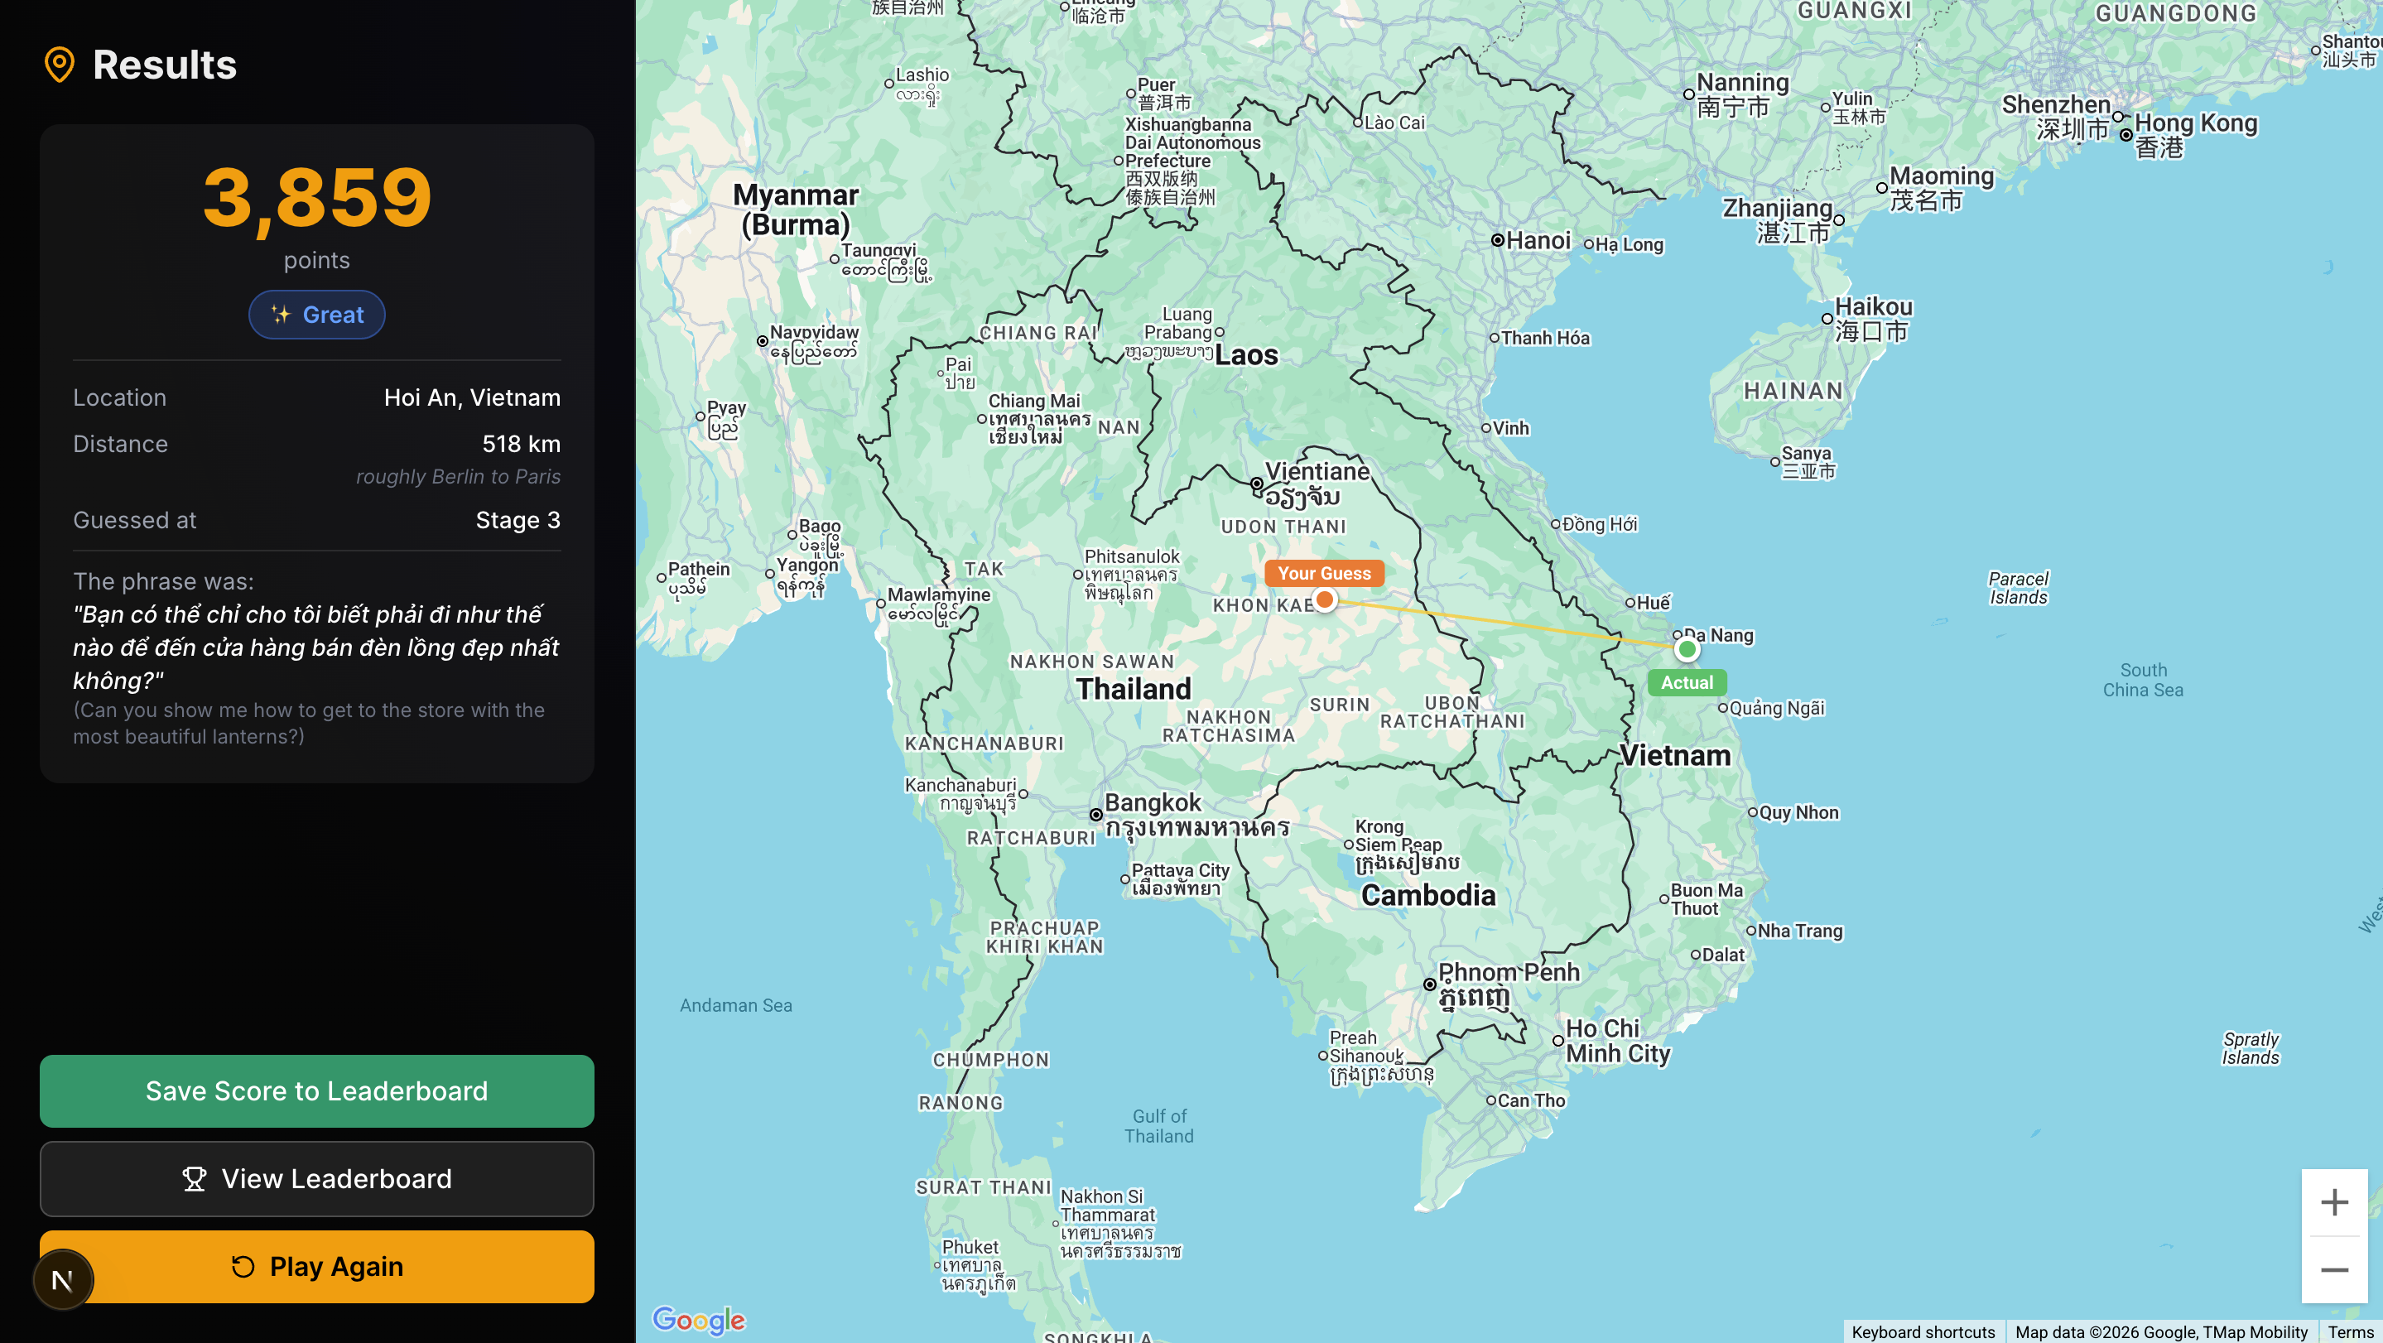The image size is (2383, 1343).
Task: Click the round N avatar badge
Action: (x=63, y=1280)
